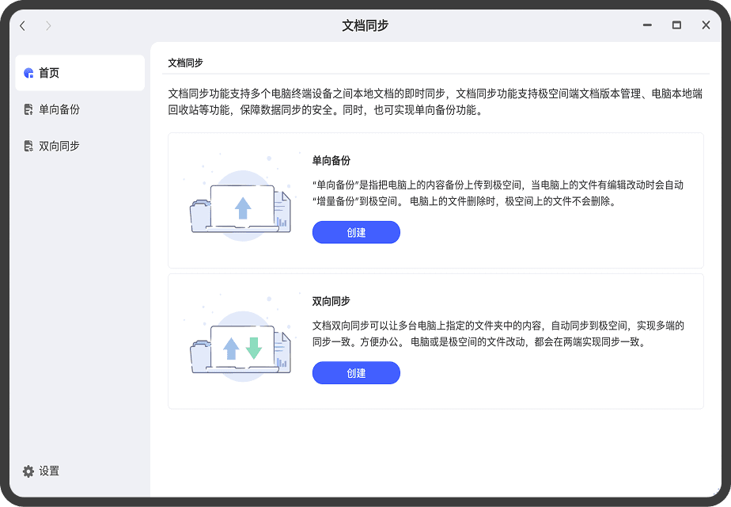This screenshot has height=507, width=731.
Task: Minimize the 文档同步 window
Action: (x=647, y=25)
